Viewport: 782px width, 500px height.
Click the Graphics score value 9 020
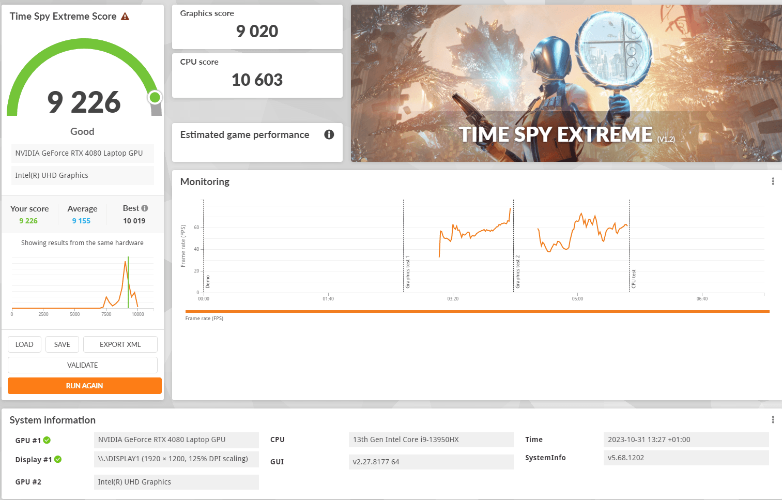[257, 32]
